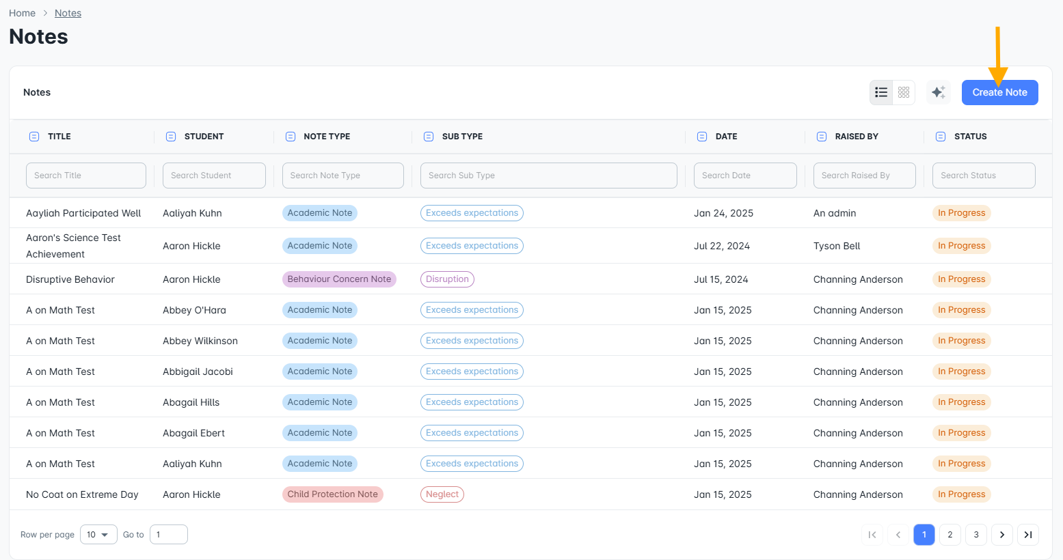Click the RAISED BY column filter icon
The height and width of the screenshot is (560, 1063).
pyautogui.click(x=822, y=137)
